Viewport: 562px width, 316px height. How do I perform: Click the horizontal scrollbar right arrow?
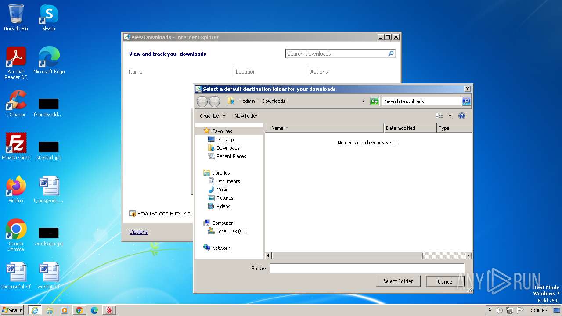click(468, 255)
